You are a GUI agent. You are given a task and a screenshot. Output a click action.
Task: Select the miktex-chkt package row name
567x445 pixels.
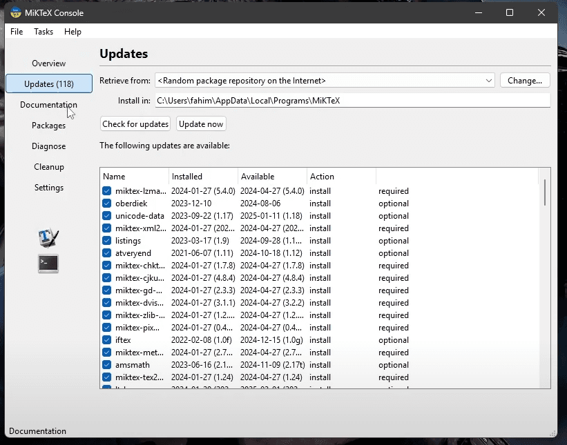[x=140, y=266]
